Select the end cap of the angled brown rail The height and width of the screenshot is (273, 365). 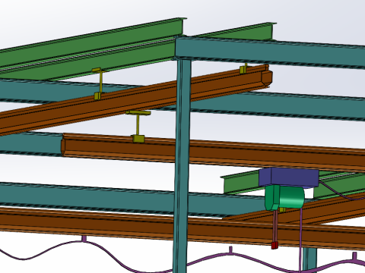[x=267, y=78]
